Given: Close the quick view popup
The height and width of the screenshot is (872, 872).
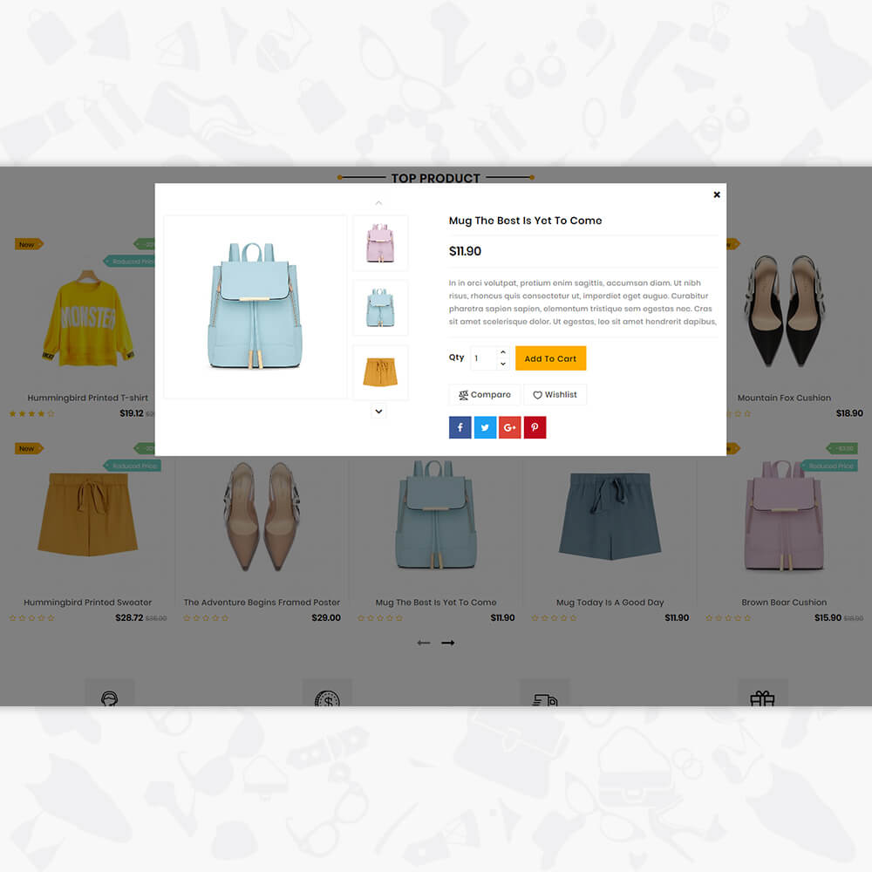Looking at the screenshot, I should point(717,194).
